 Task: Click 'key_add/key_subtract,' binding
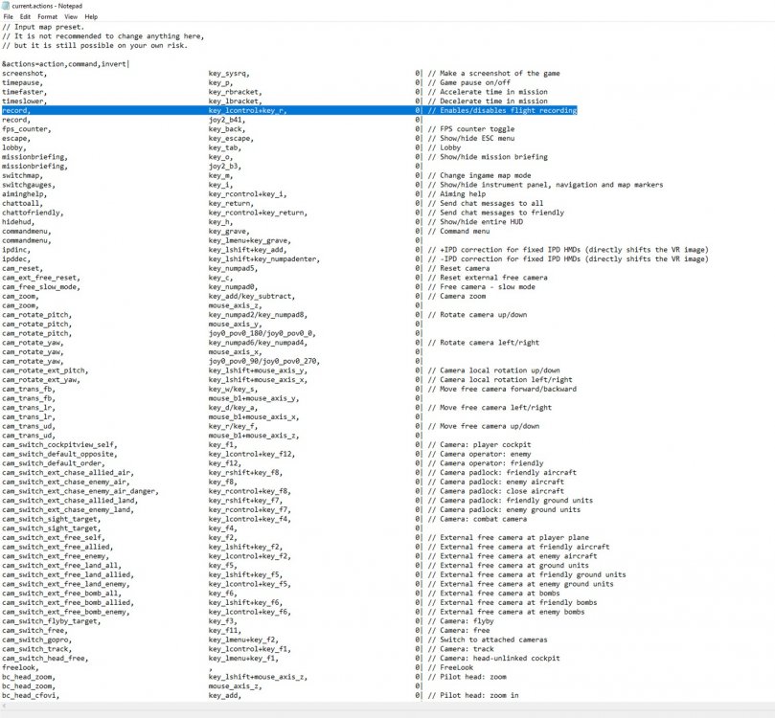[x=252, y=296]
